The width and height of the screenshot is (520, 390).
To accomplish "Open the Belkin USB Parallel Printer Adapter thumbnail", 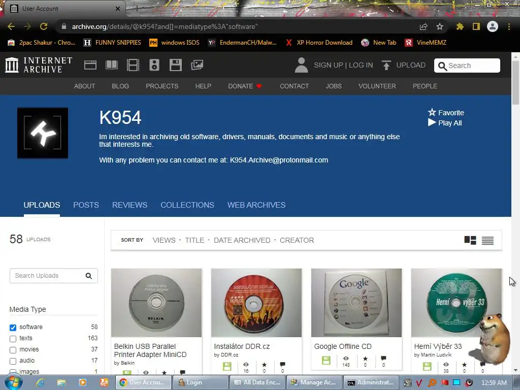I will (156, 303).
